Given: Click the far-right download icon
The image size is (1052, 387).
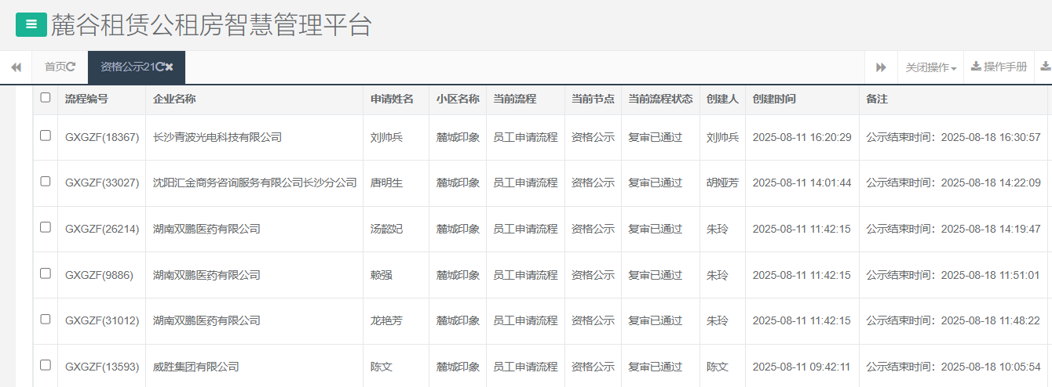Looking at the screenshot, I should (1045, 67).
